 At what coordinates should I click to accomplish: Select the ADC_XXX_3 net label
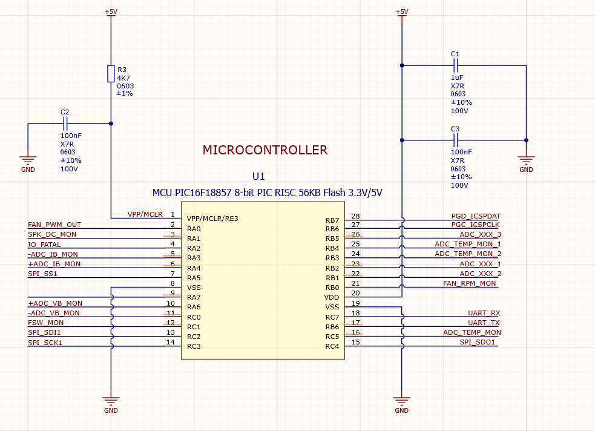tap(481, 234)
